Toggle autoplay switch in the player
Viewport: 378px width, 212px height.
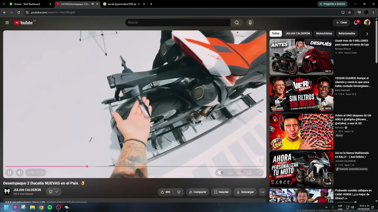pyautogui.click(x=221, y=173)
